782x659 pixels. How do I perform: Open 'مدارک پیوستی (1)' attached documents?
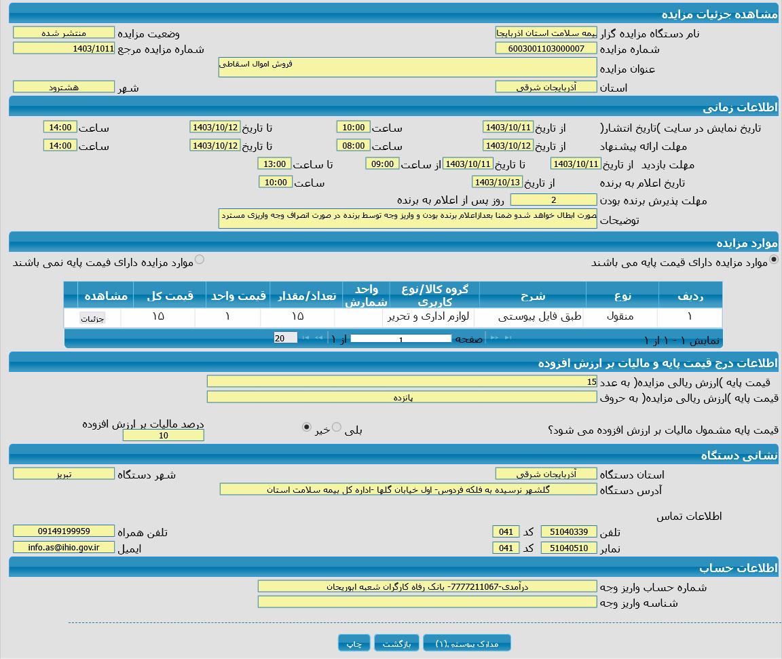466,643
